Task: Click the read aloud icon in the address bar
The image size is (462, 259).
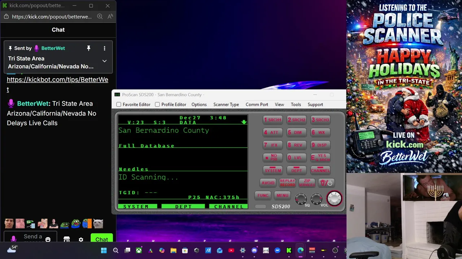Action: 110,17
